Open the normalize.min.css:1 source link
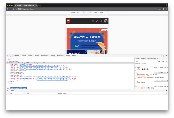Screen dimensions: 174x118 (161, 81)
